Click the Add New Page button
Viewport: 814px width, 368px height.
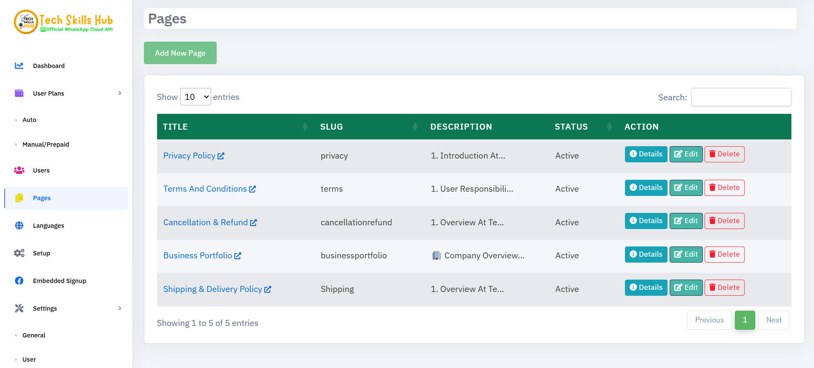(x=180, y=53)
